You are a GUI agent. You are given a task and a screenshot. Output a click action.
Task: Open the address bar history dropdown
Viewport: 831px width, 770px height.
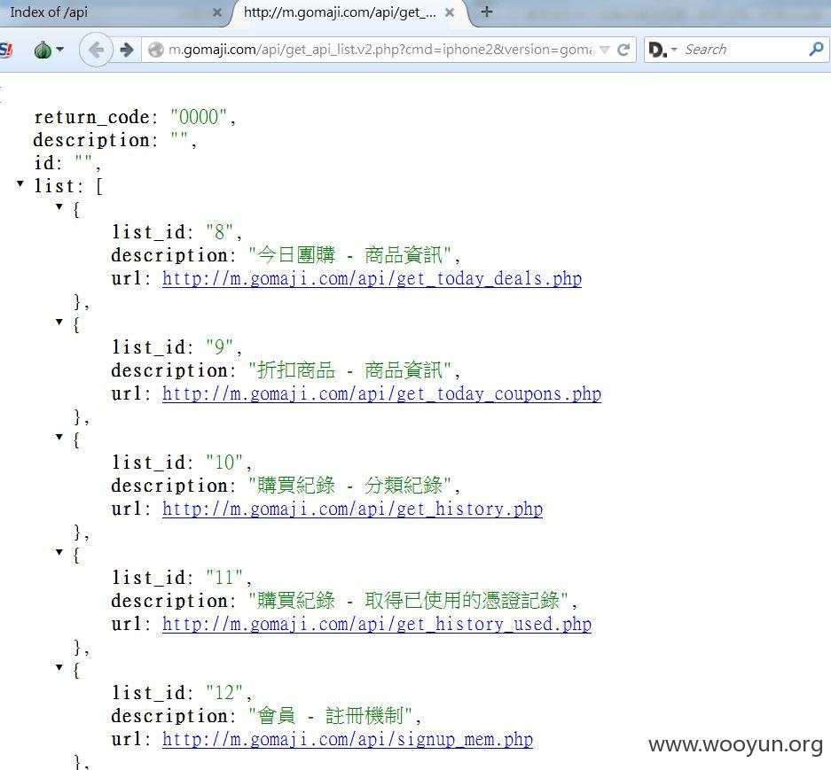point(604,50)
